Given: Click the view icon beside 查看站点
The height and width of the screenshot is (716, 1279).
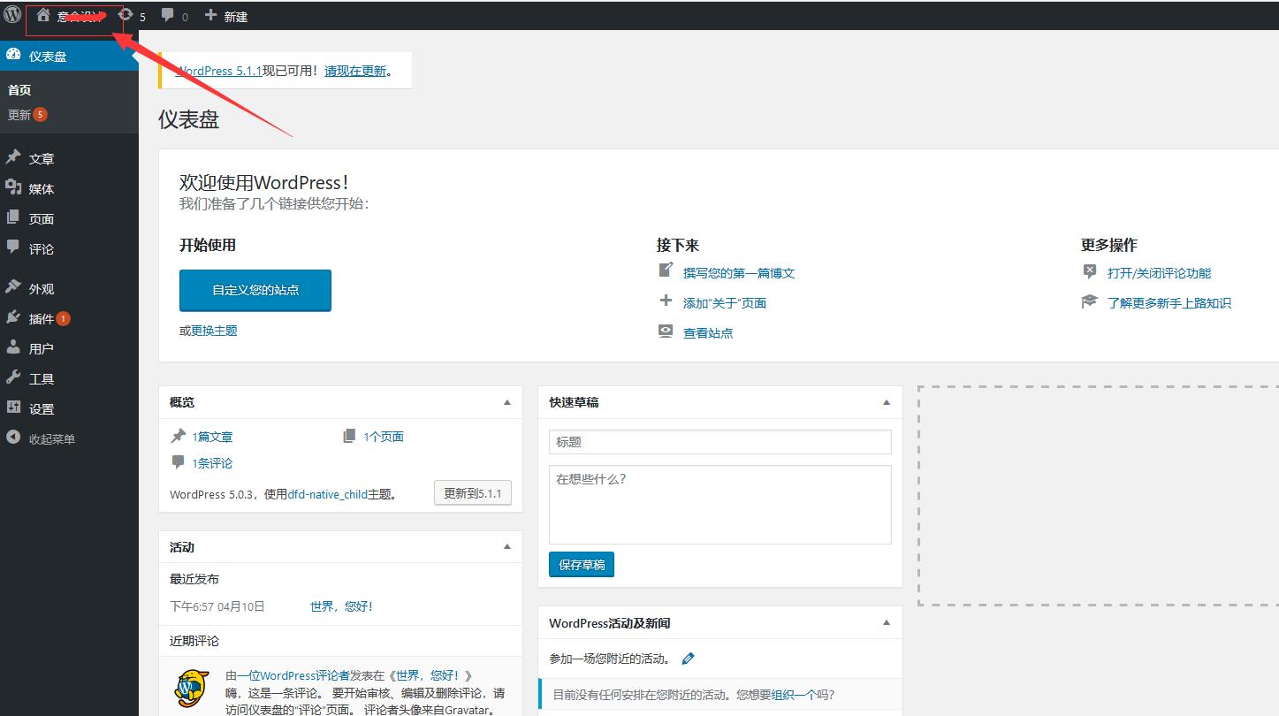Looking at the screenshot, I should [x=666, y=331].
